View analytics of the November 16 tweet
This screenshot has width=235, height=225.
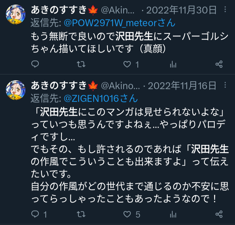click(173, 214)
